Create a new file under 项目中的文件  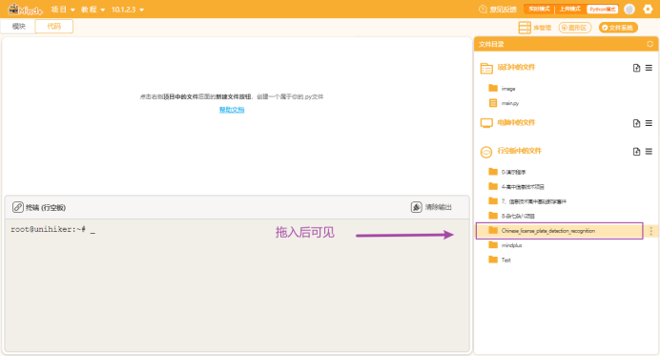tap(636, 68)
